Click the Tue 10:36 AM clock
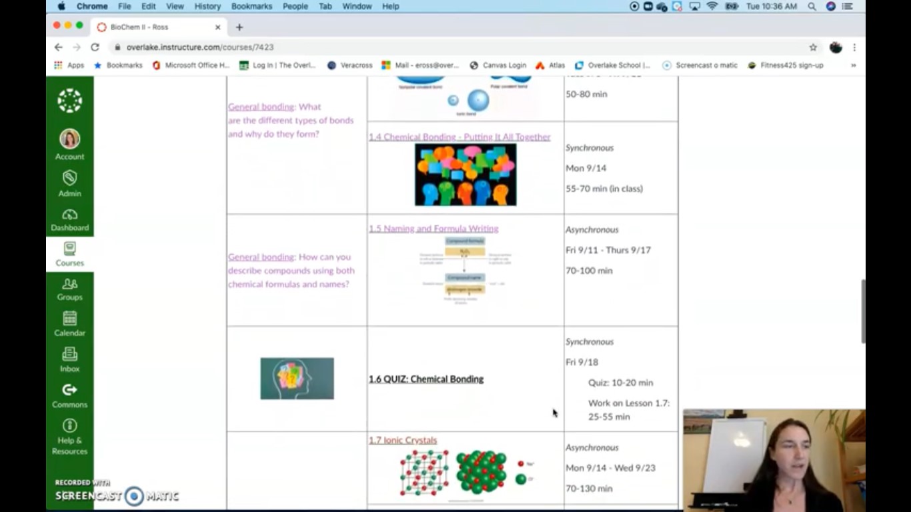The height and width of the screenshot is (512, 911). [772, 6]
